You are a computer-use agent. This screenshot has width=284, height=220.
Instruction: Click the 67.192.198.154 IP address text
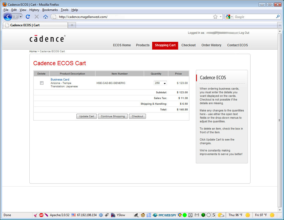[x=87, y=215]
